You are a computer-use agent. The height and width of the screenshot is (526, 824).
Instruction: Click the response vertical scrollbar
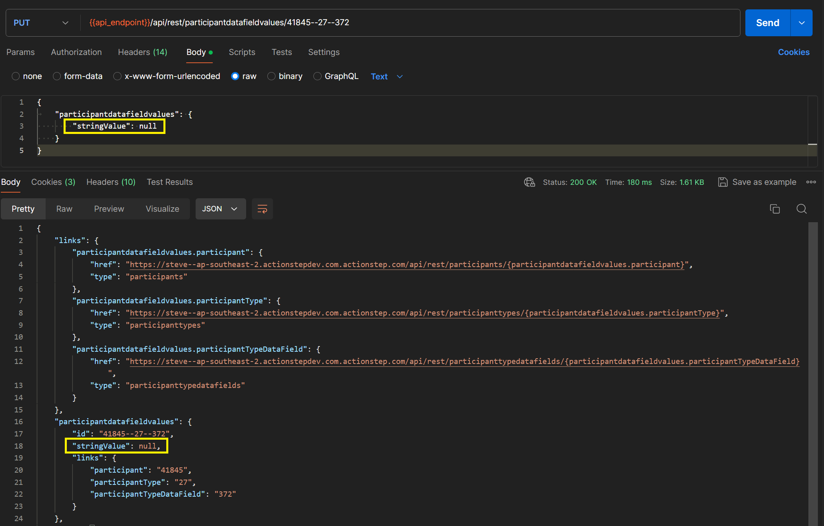coord(813,374)
